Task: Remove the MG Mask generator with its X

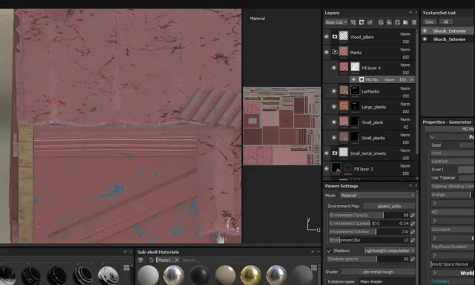Action: (x=411, y=80)
